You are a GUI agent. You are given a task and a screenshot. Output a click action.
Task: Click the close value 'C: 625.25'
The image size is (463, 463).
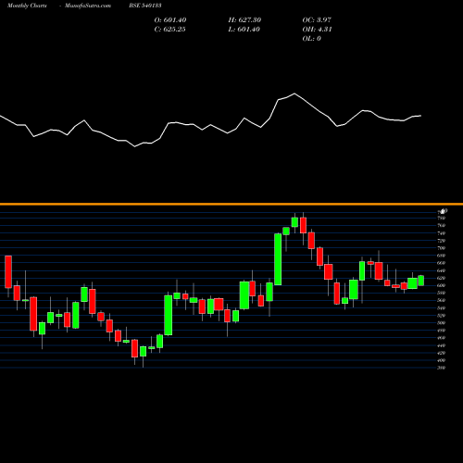point(169,30)
